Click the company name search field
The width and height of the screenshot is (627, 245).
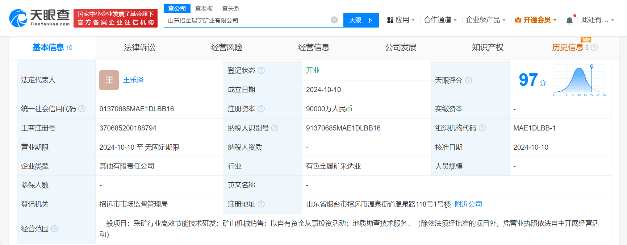pos(246,20)
